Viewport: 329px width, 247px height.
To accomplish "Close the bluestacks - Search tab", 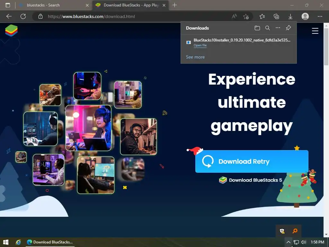I will [87, 5].
